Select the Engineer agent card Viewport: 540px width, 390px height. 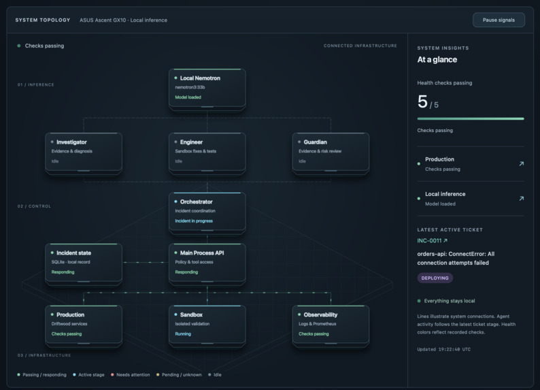tap(207, 153)
